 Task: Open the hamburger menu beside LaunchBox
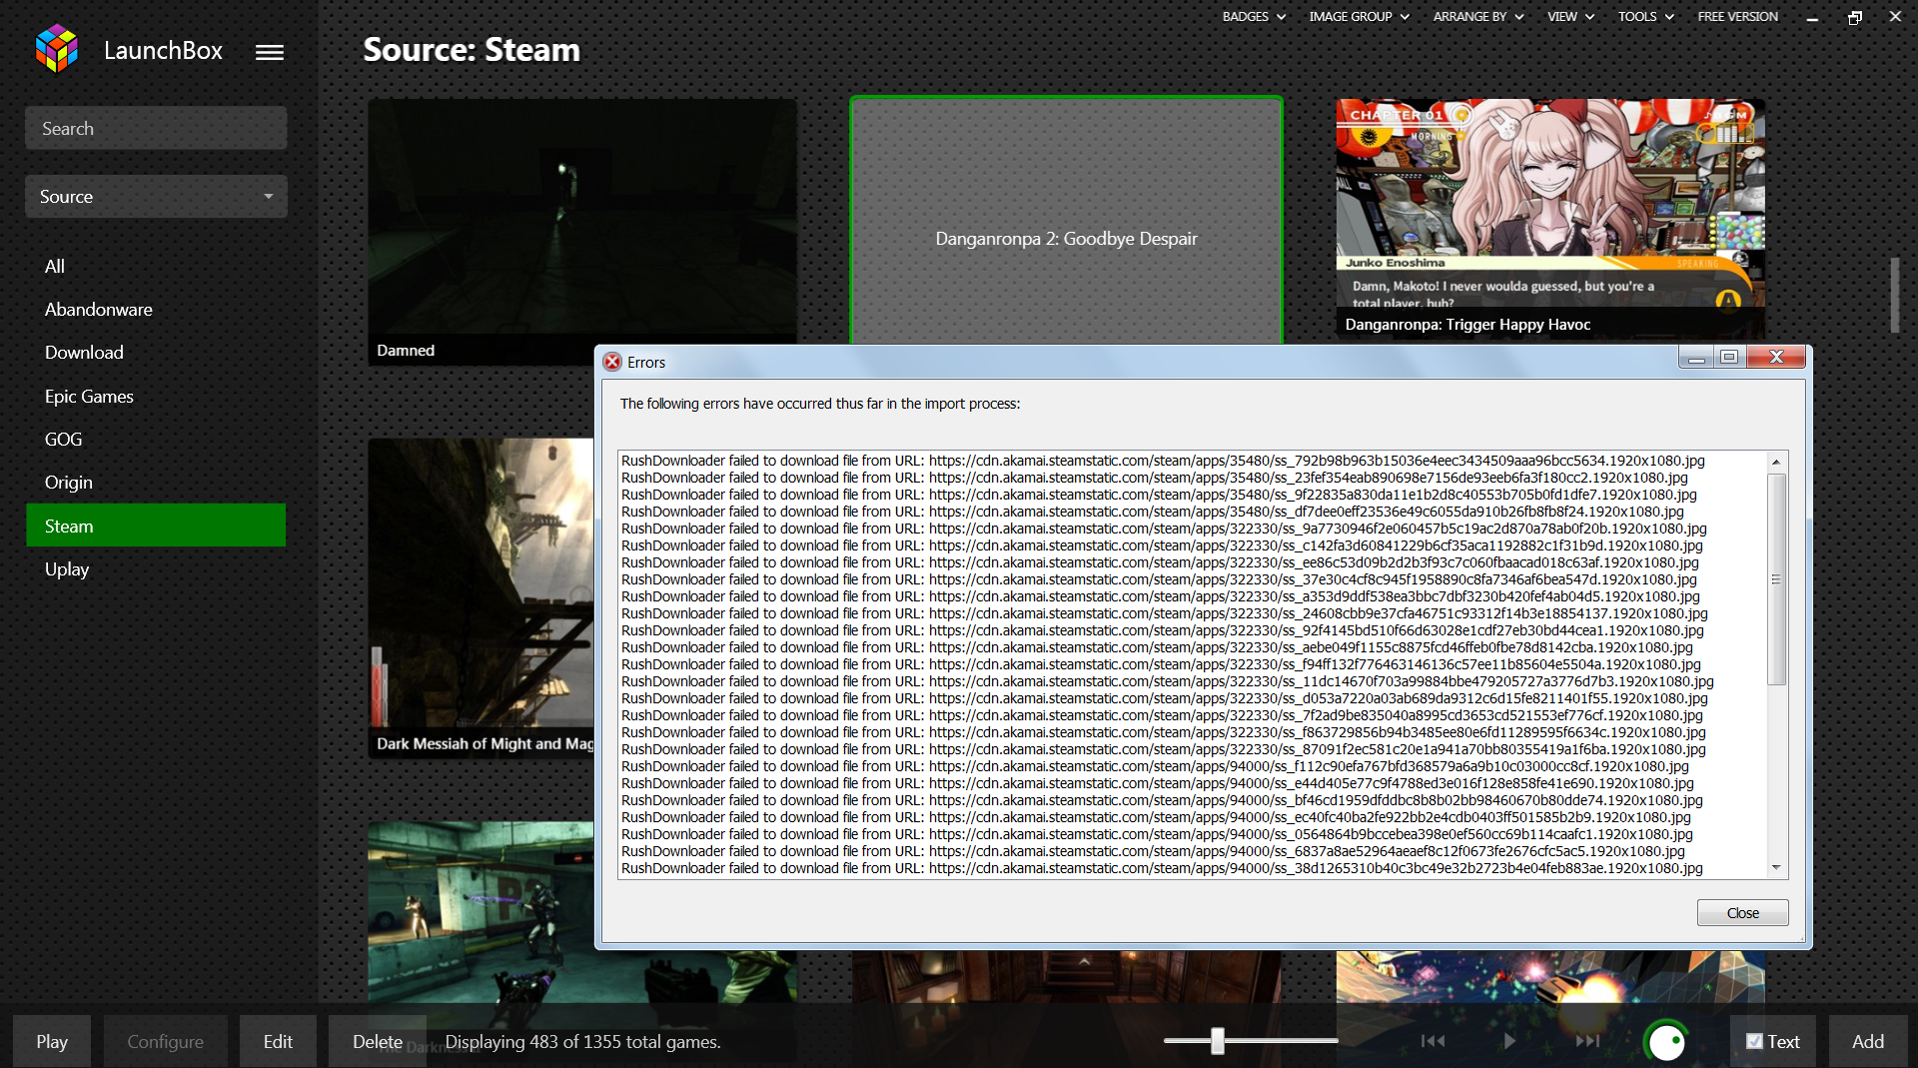[270, 52]
